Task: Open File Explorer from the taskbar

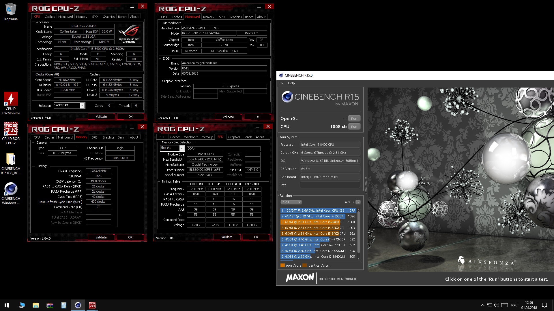Action: point(35,305)
